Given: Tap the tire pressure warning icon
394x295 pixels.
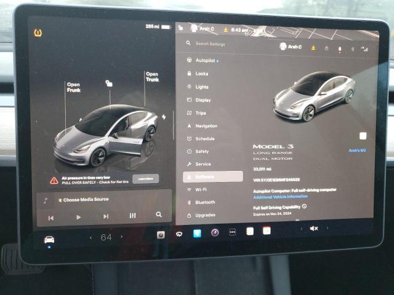Looking at the screenshot, I should pos(38,33).
